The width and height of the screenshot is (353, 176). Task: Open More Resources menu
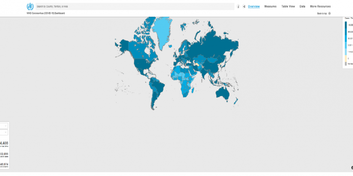click(320, 6)
